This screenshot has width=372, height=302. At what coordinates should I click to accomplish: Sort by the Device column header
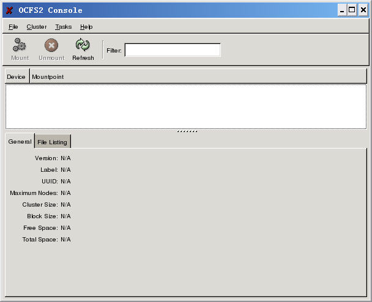(17, 76)
